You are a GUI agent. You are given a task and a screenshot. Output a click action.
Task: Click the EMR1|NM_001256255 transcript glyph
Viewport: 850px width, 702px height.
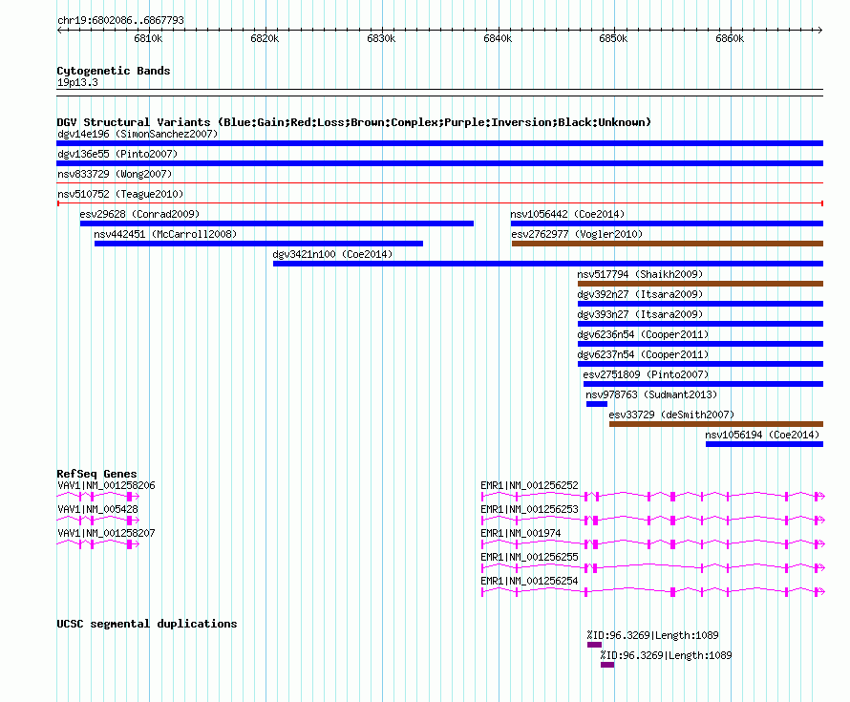point(653,567)
